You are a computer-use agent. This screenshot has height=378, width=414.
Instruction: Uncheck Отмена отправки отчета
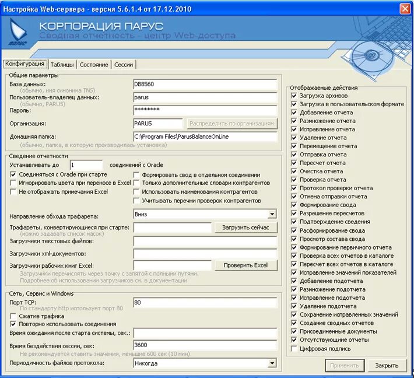[x=294, y=197]
